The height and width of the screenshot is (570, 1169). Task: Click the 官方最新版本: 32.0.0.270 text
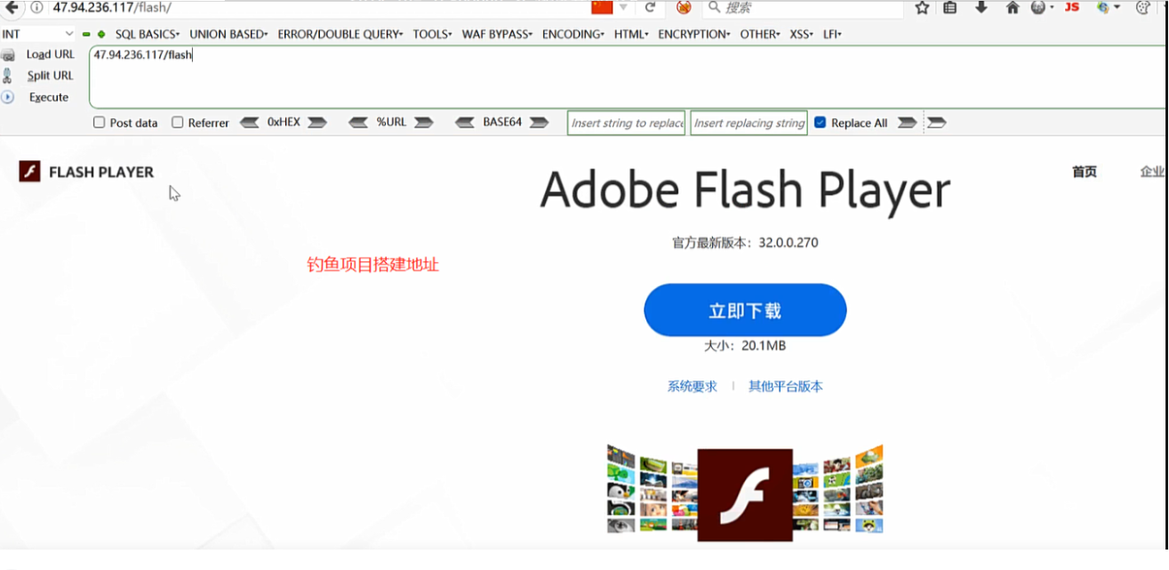click(745, 242)
